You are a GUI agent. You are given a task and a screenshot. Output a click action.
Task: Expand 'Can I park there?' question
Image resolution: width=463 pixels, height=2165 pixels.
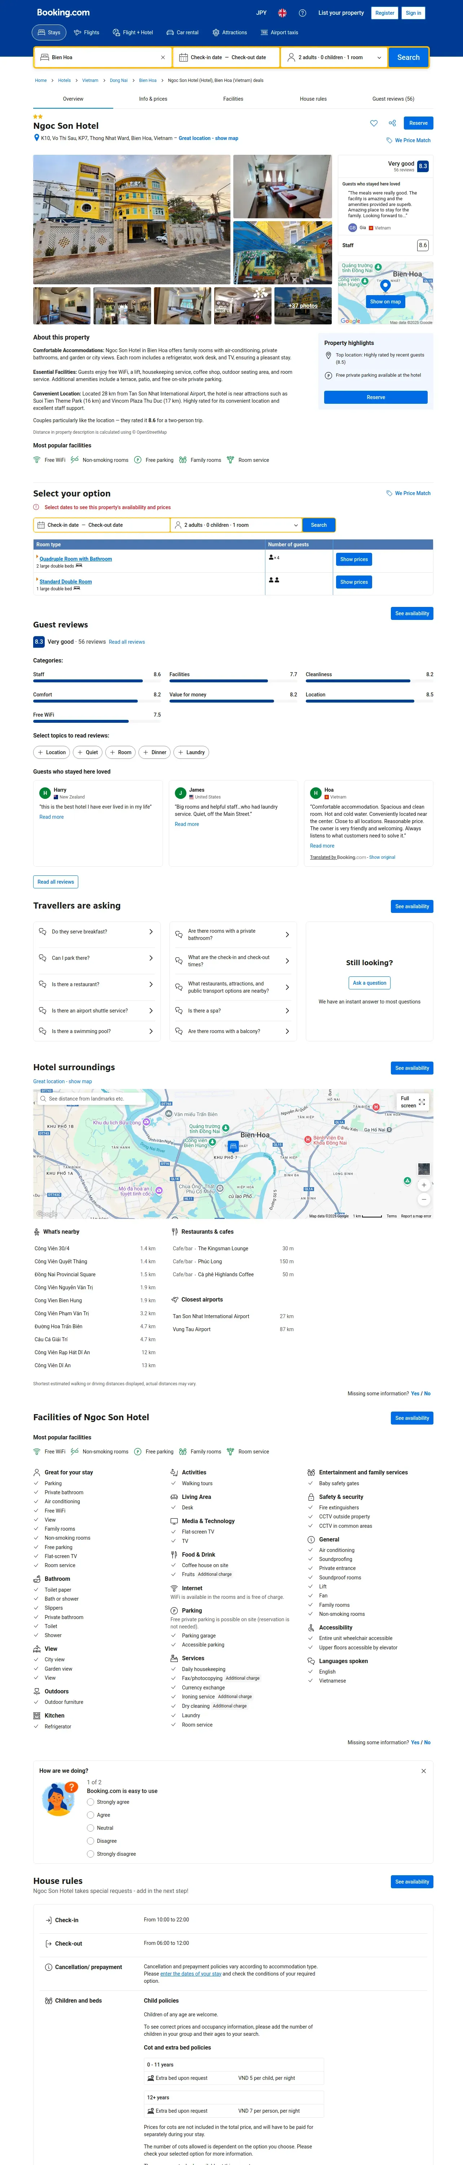click(97, 958)
